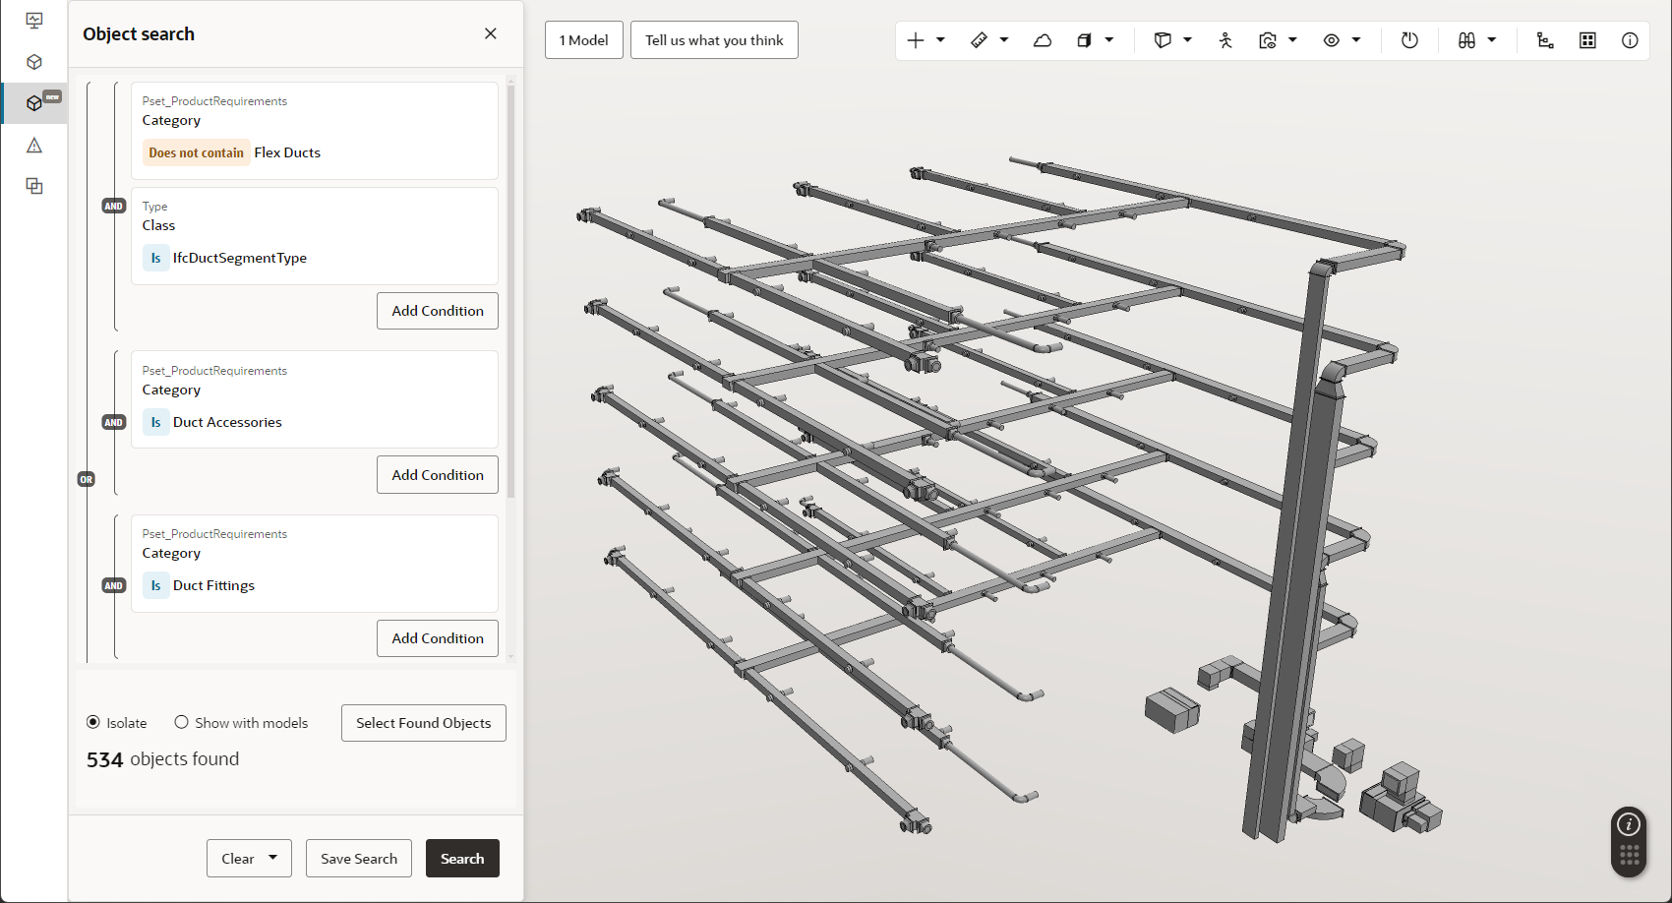Open the warning triangle issues sidebar icon
1672x903 pixels.
tap(34, 146)
